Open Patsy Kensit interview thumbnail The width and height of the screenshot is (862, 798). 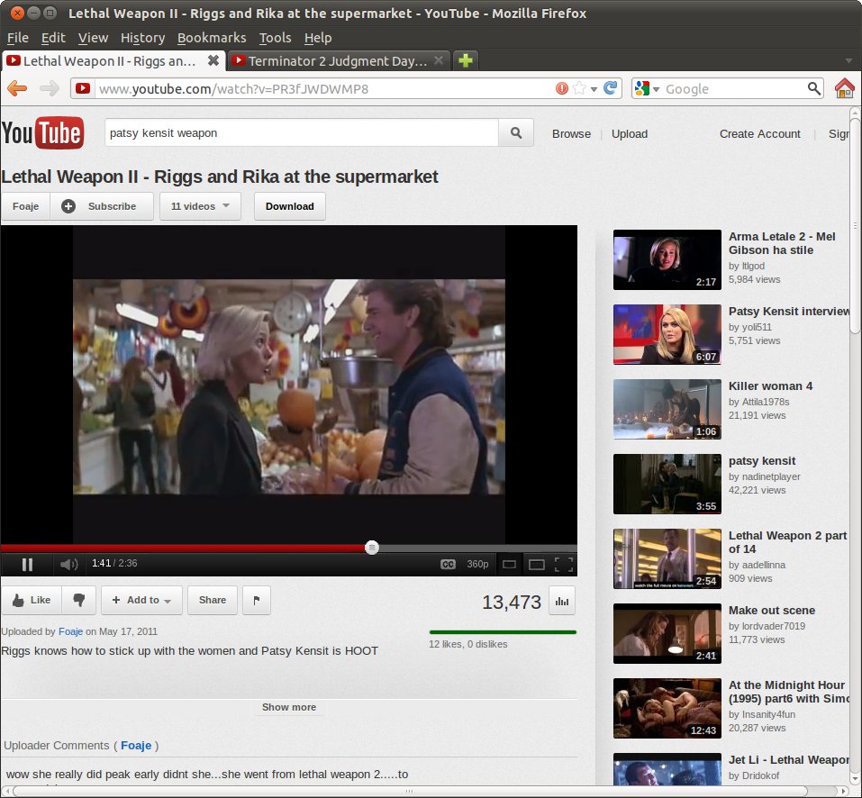tap(667, 334)
